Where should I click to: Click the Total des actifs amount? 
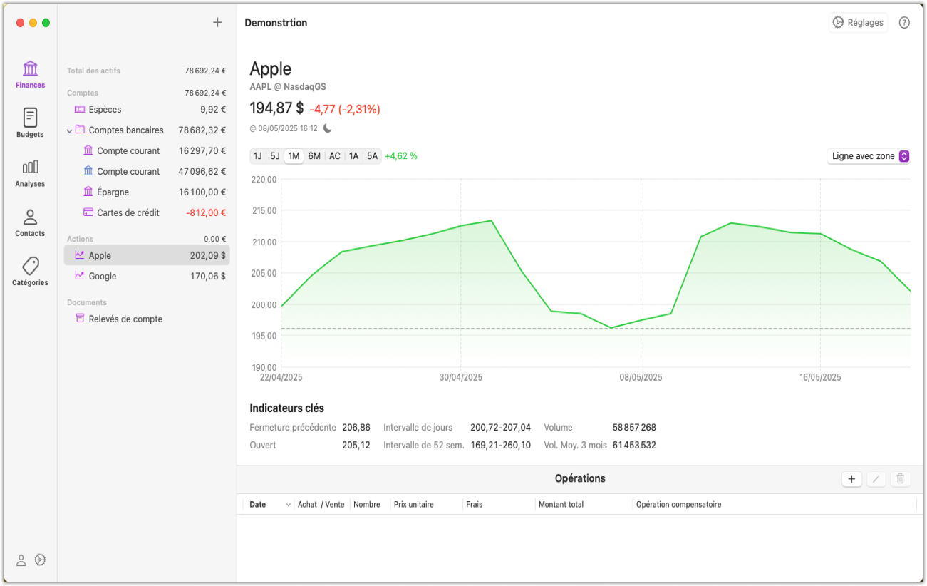pos(205,71)
